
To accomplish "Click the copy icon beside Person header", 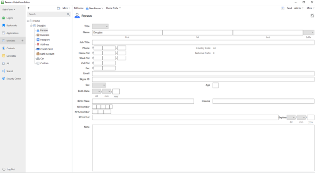I will [x=312, y=15].
